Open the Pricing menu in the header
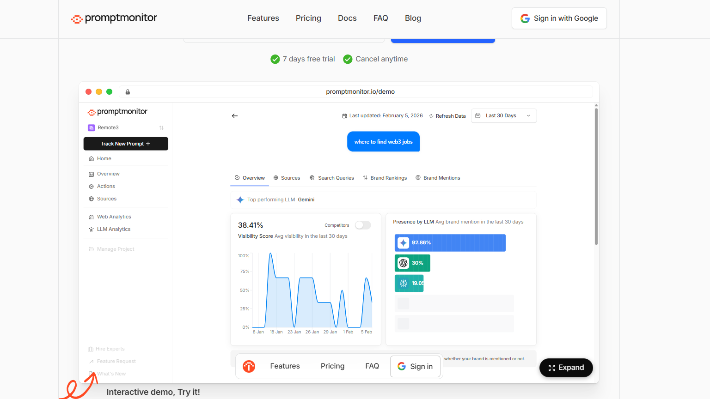Screen dimensions: 710x399 [x=308, y=18]
